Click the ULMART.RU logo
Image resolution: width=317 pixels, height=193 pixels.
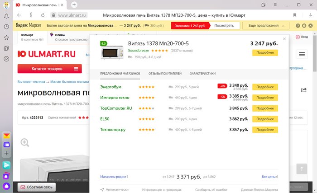tap(47, 54)
